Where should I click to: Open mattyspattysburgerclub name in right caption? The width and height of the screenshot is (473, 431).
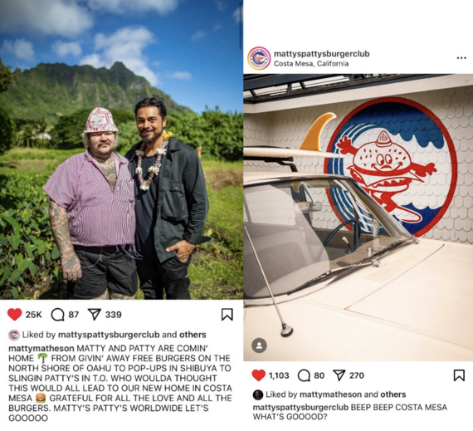coord(300,408)
